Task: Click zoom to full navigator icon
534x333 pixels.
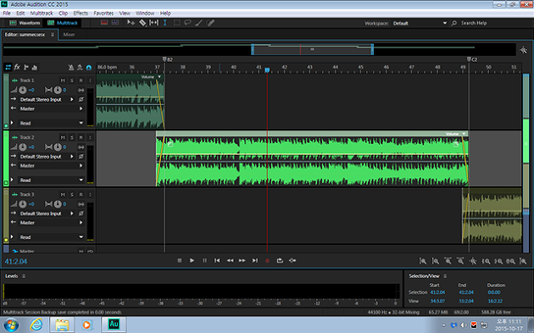Action: [x=524, y=50]
